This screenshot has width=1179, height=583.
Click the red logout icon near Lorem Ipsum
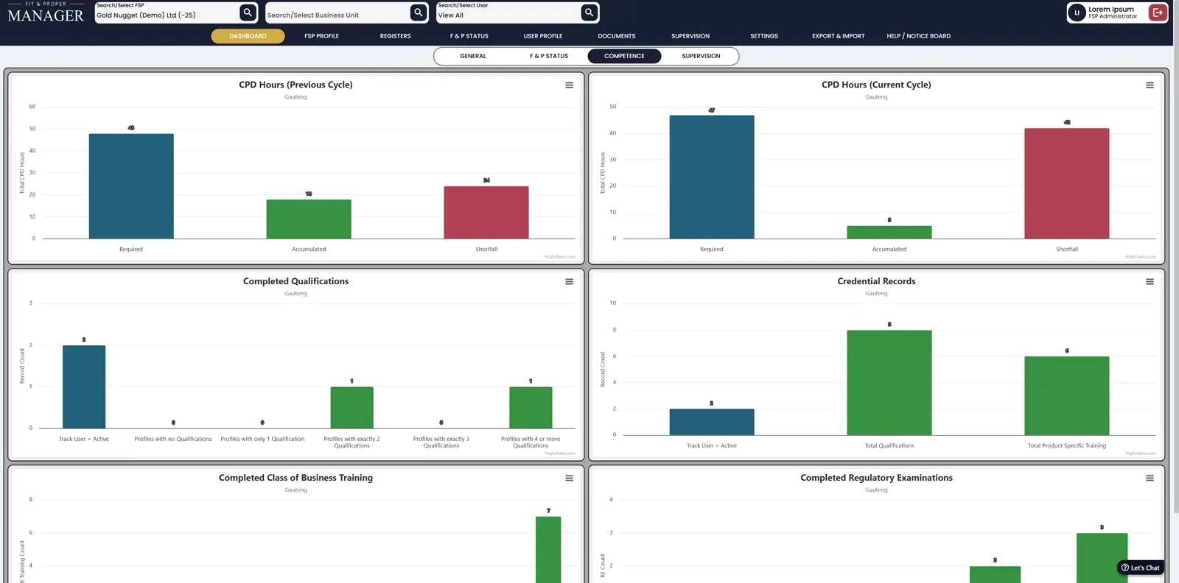(x=1158, y=13)
